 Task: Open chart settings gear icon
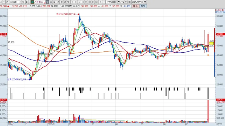[129, 2]
